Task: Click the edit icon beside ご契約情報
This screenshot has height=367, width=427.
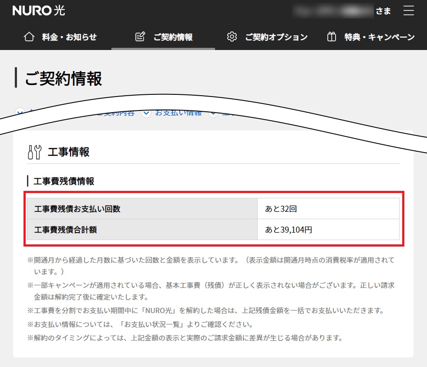Action: [140, 37]
